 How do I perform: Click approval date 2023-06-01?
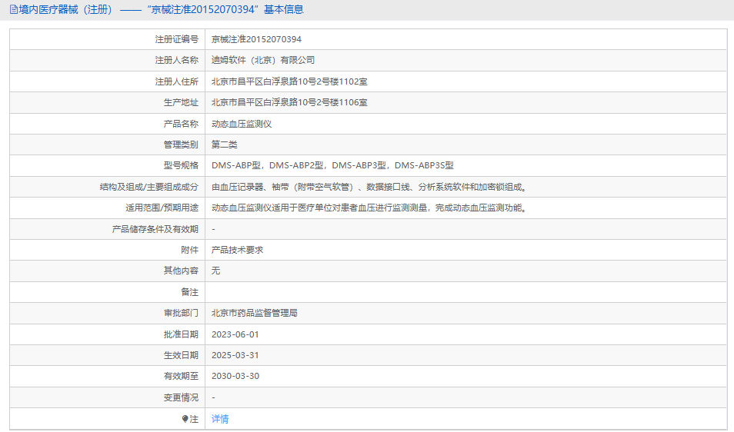click(235, 334)
